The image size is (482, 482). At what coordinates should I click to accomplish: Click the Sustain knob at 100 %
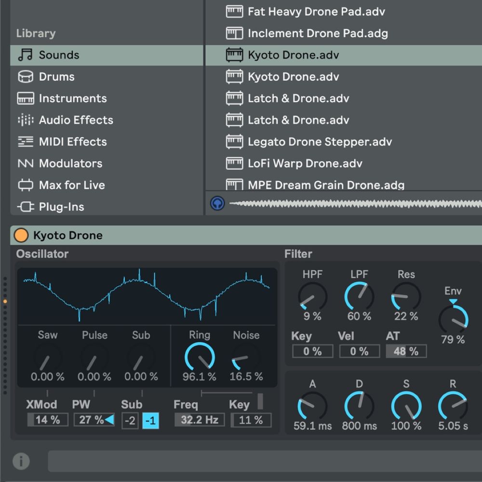coord(406,406)
